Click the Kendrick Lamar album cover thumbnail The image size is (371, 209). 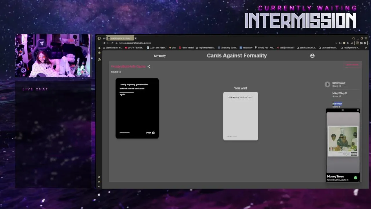point(343,141)
